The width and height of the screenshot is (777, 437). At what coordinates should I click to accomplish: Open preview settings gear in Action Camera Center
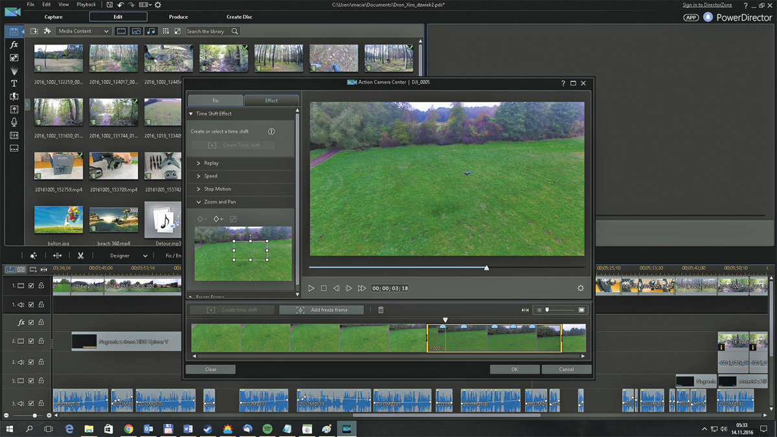(580, 288)
